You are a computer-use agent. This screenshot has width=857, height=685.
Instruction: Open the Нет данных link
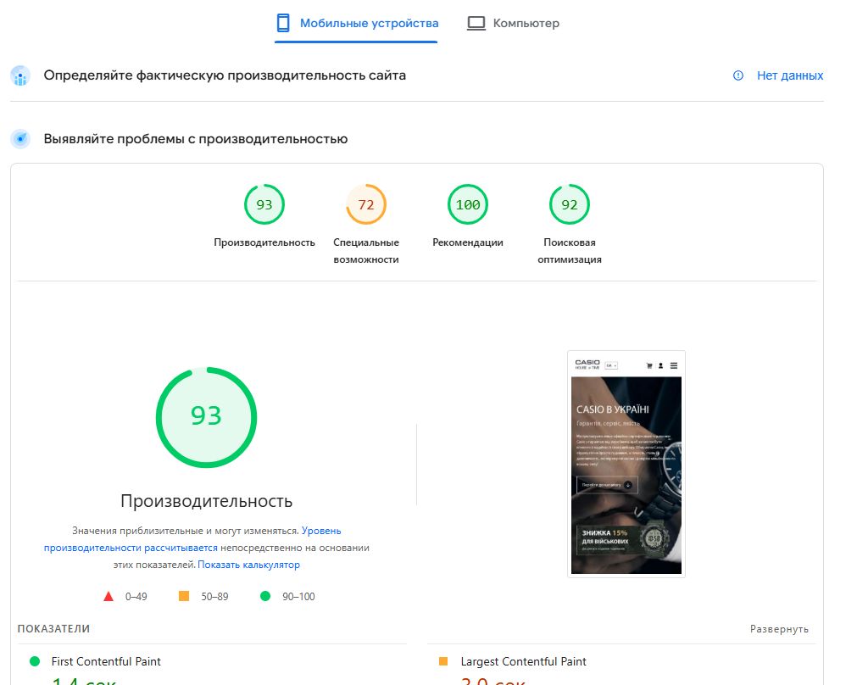pos(790,75)
